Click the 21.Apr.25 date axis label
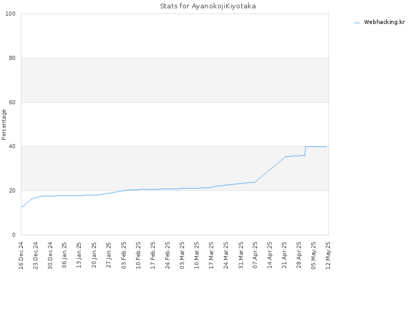This screenshot has height=313, width=417. [285, 256]
